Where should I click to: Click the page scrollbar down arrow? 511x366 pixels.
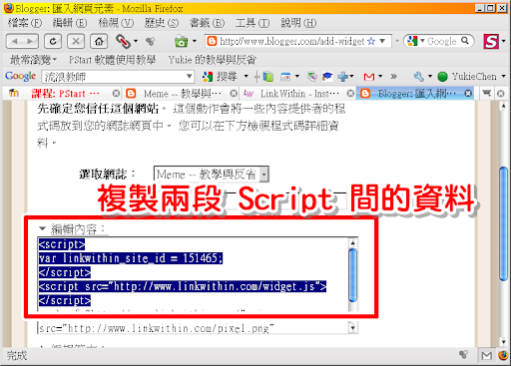tap(503, 341)
